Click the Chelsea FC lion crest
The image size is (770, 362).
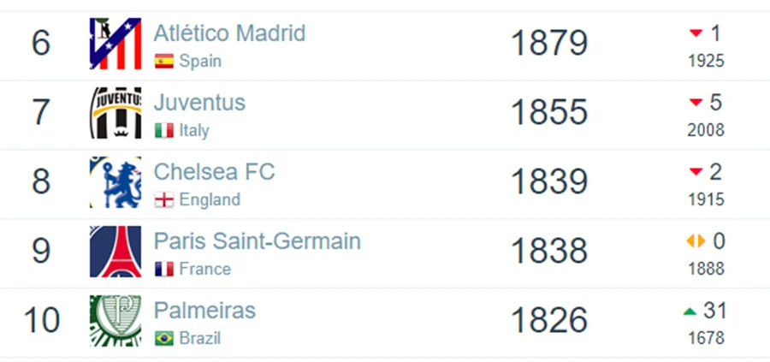coord(115,182)
